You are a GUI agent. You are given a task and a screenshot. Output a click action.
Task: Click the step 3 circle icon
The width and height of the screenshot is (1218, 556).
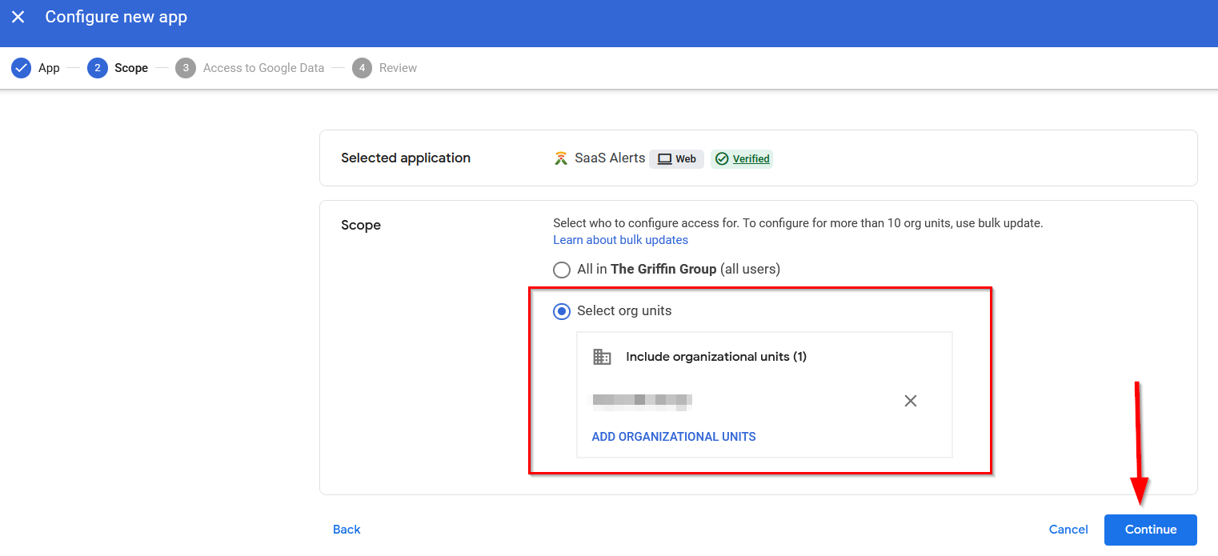[186, 68]
